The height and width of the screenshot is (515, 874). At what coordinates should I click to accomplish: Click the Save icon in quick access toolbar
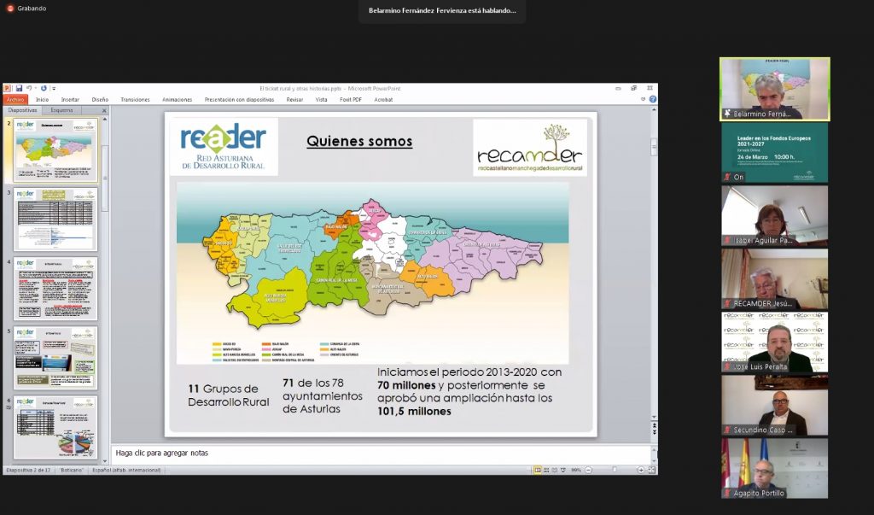(x=19, y=88)
